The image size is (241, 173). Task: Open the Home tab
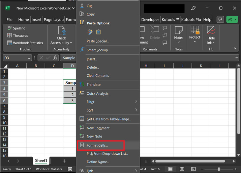coord(24,20)
